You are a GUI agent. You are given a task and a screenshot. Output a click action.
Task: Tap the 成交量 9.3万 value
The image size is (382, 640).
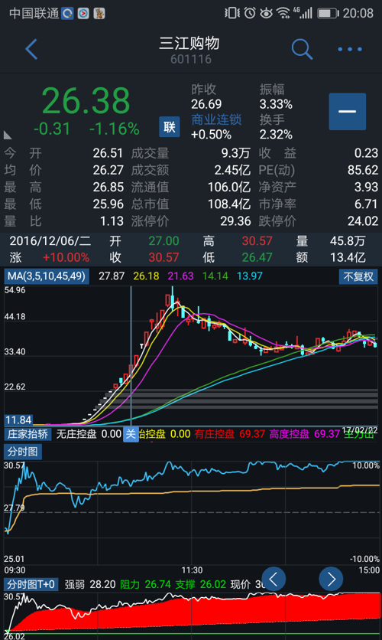coord(236,153)
